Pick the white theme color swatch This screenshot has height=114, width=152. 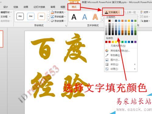106,21
